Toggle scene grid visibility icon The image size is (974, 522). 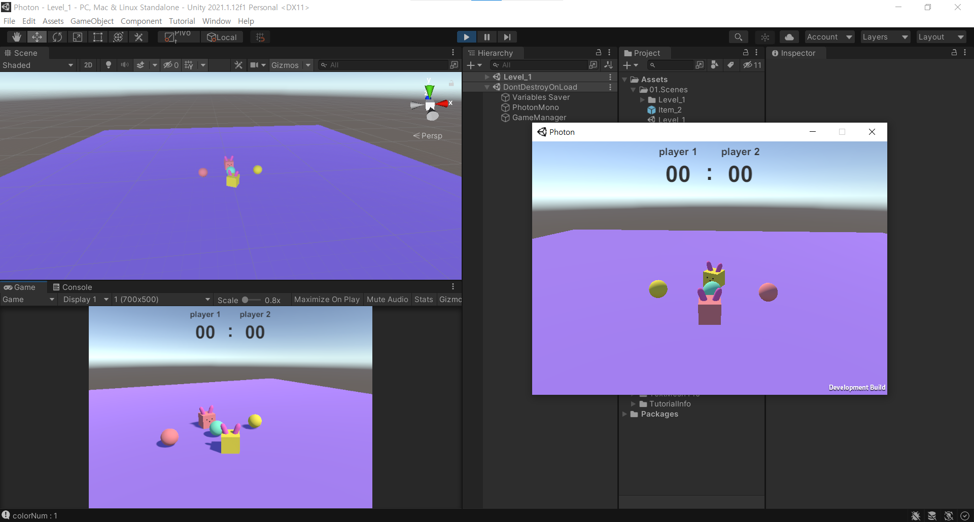pyautogui.click(x=189, y=65)
